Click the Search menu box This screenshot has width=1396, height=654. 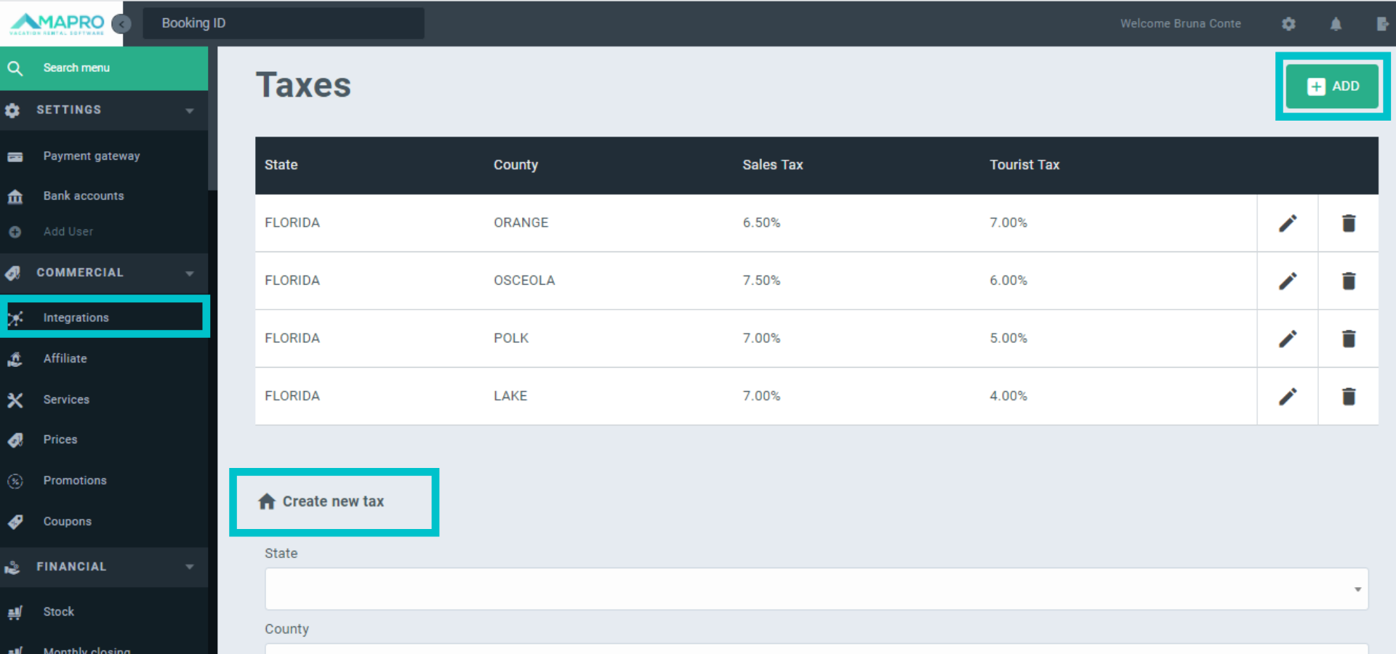[x=104, y=68]
